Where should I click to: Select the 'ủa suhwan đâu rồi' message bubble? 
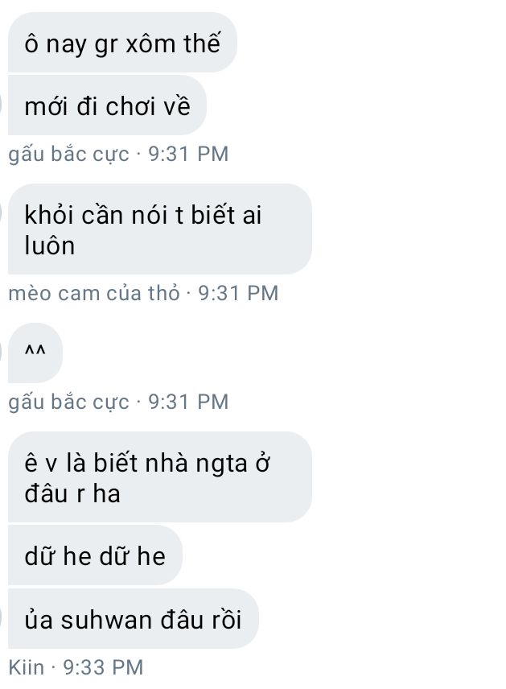coord(133,619)
